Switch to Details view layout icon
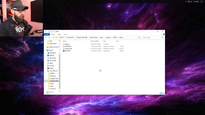 (x=161, y=93)
